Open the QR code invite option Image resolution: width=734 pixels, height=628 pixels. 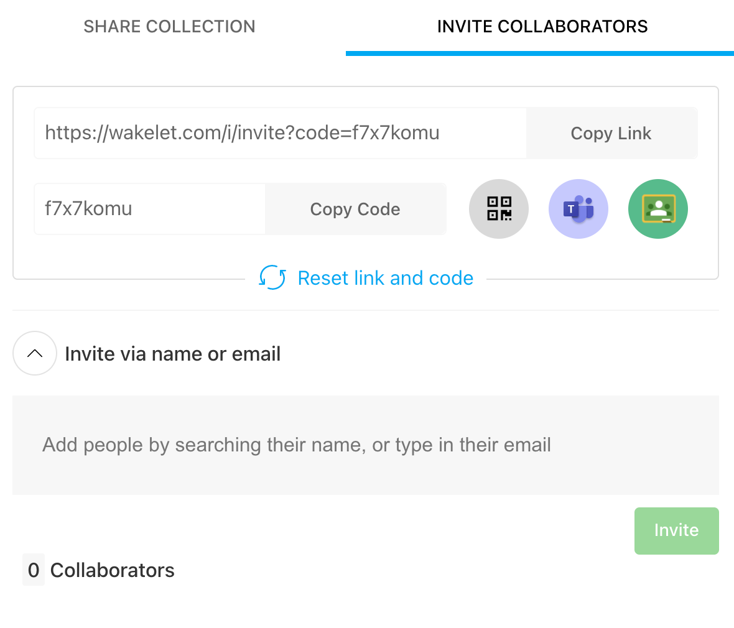coord(498,209)
